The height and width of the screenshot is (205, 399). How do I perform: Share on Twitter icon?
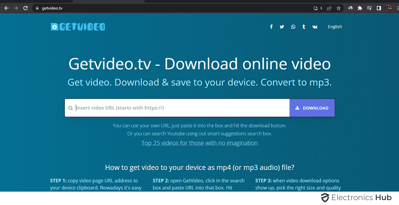282,27
